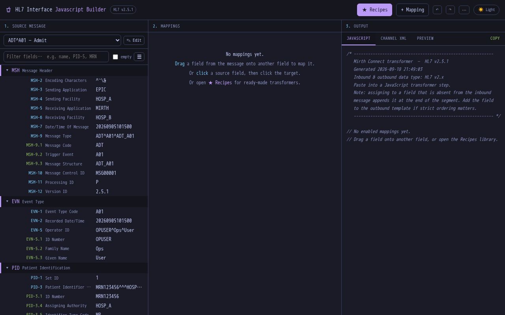The image size is (505, 315).
Task: Select the MSH-10 Message Control ID field
Action: click(74, 173)
